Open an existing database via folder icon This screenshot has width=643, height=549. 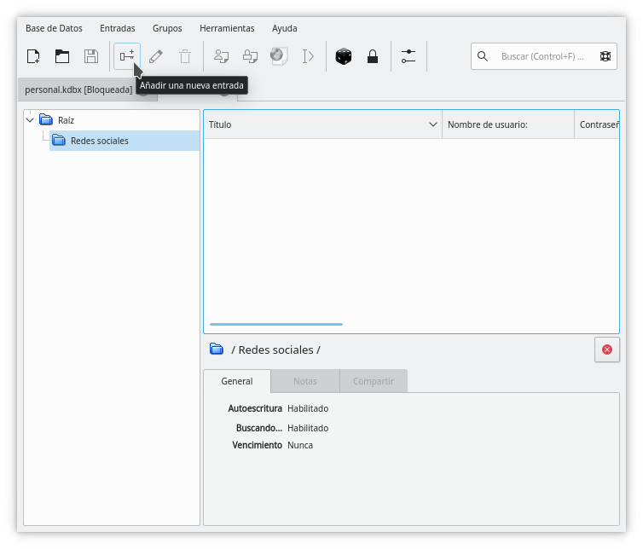click(x=62, y=56)
